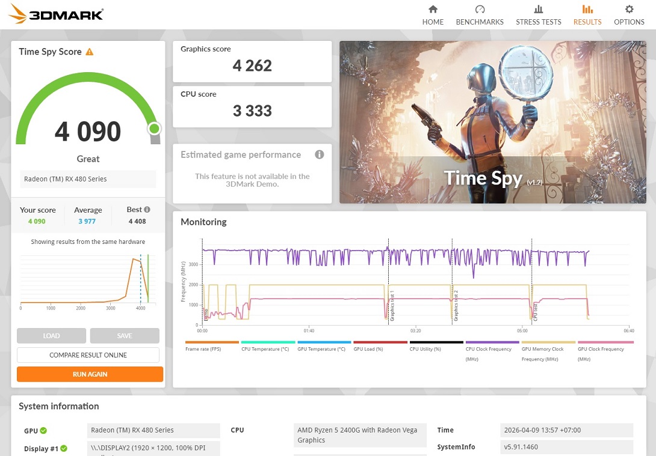656x456 pixels.
Task: Click the green check icon beside Display #1
Action: [x=64, y=448]
